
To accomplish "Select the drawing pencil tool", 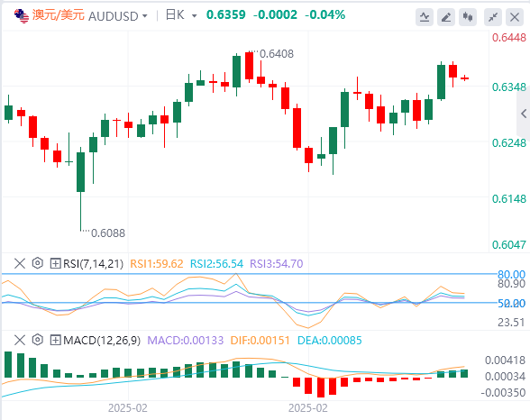I will (446, 16).
